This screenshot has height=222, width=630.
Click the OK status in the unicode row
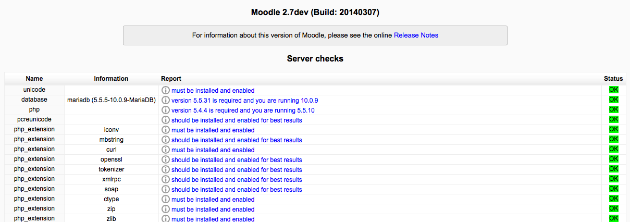coord(613,90)
